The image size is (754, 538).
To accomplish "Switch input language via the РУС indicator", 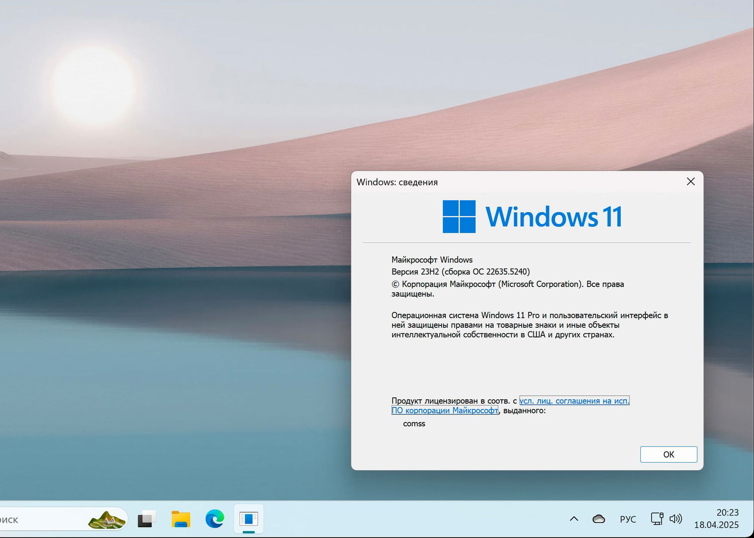I will click(x=628, y=518).
